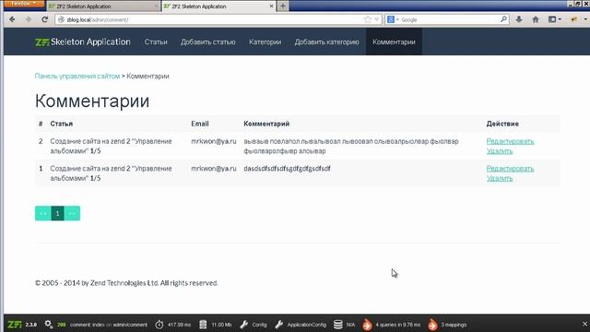Viewport: 590px width, 332px height.
Task: Open the Firefox menu button
Action: pyautogui.click(x=23, y=4)
